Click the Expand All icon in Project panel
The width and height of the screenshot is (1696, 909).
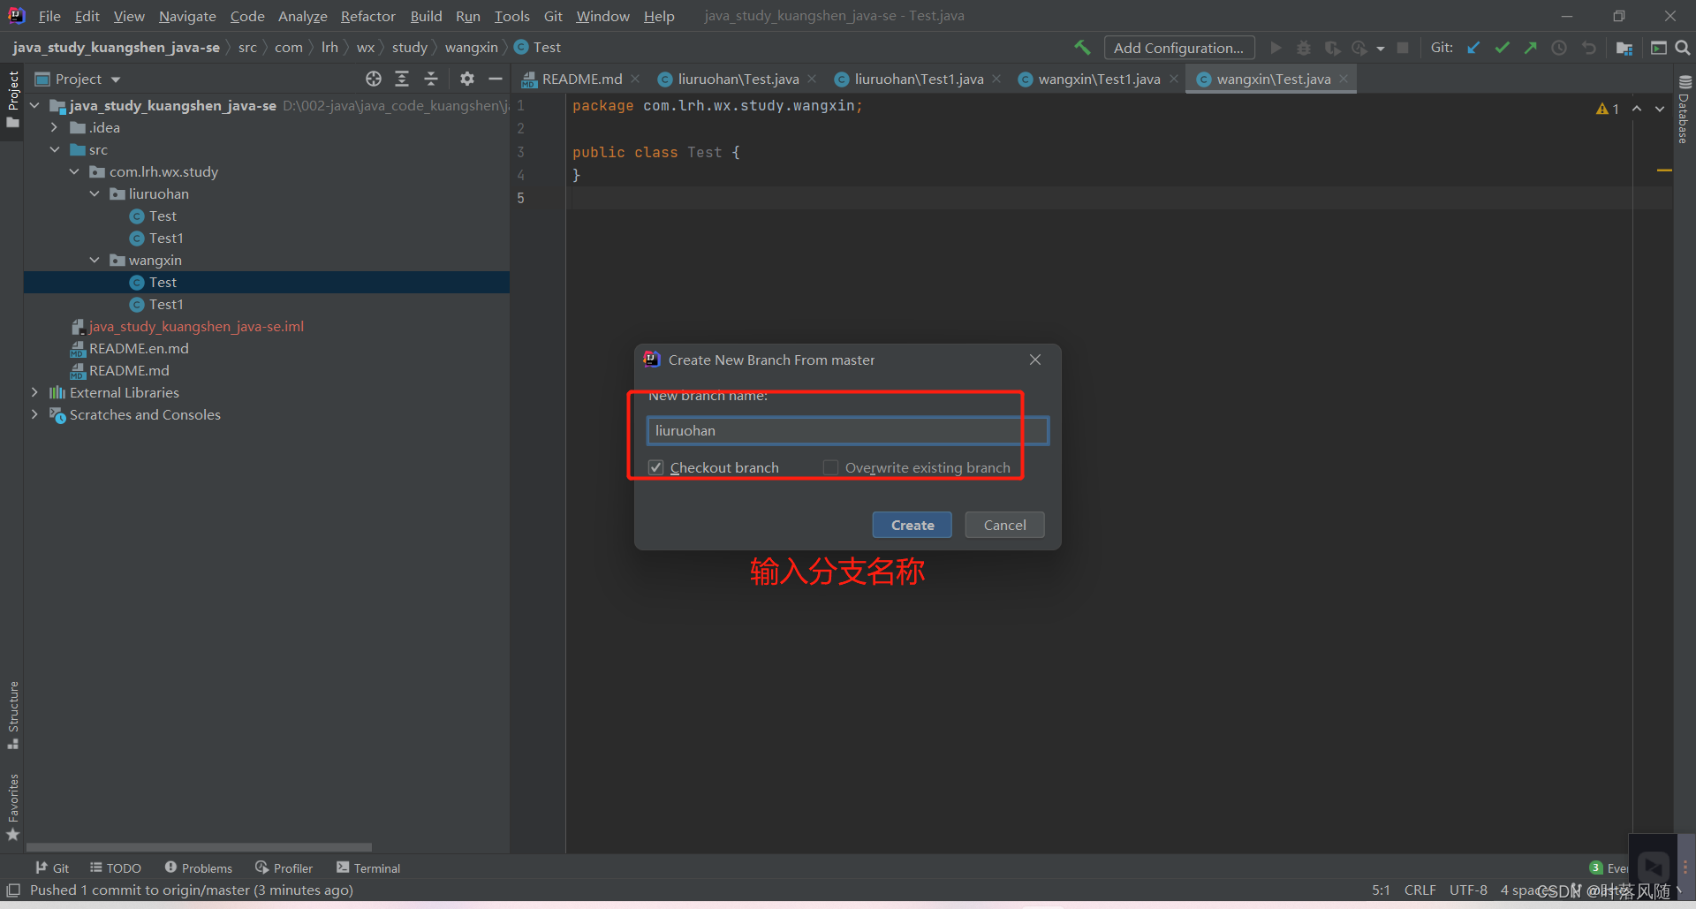click(x=402, y=79)
